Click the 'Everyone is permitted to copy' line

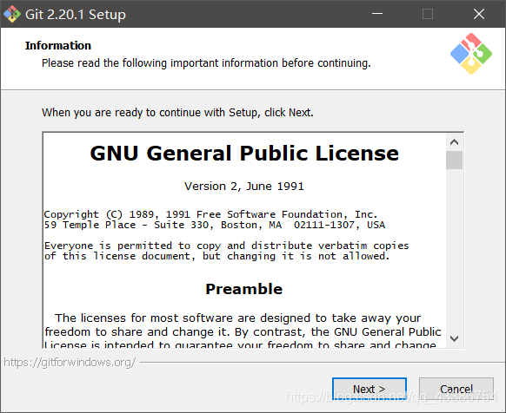[227, 246]
